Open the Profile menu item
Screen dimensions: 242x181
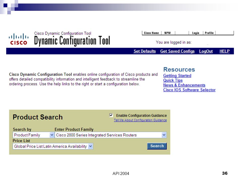tap(209, 33)
